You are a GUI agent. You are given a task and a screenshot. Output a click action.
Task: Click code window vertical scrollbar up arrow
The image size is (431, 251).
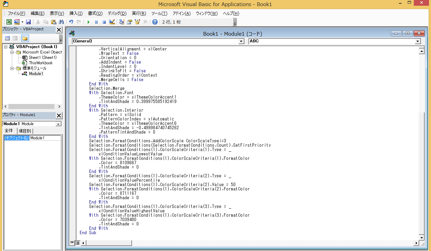[421, 51]
